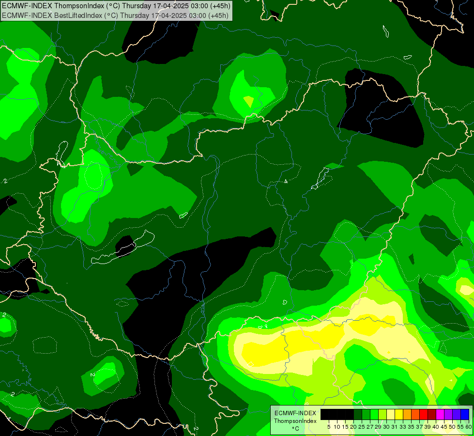The width and height of the screenshot is (474, 436).
Task: Click the legend scale value 27
Action: [370, 427]
